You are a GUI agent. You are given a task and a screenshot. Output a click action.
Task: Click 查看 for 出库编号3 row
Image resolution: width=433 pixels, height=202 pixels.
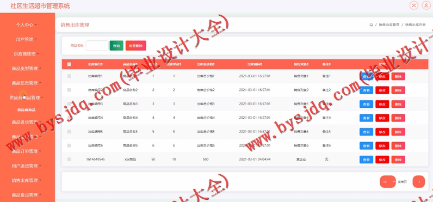tap(366, 104)
